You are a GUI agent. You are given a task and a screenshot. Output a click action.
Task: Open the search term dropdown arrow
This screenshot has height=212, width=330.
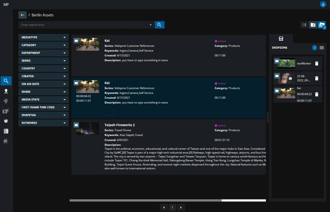151,25
